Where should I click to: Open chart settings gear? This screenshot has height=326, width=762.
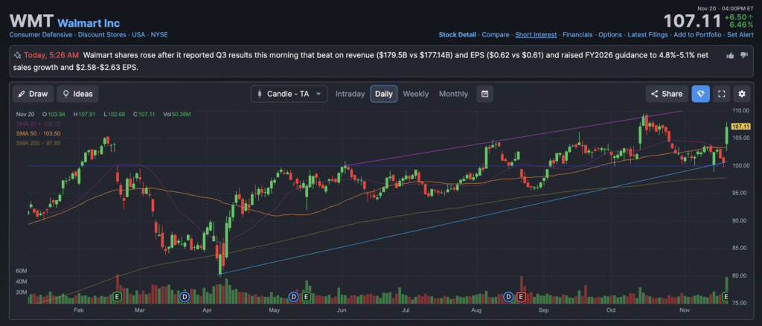point(741,94)
